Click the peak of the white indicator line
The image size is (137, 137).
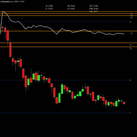tap(3, 12)
